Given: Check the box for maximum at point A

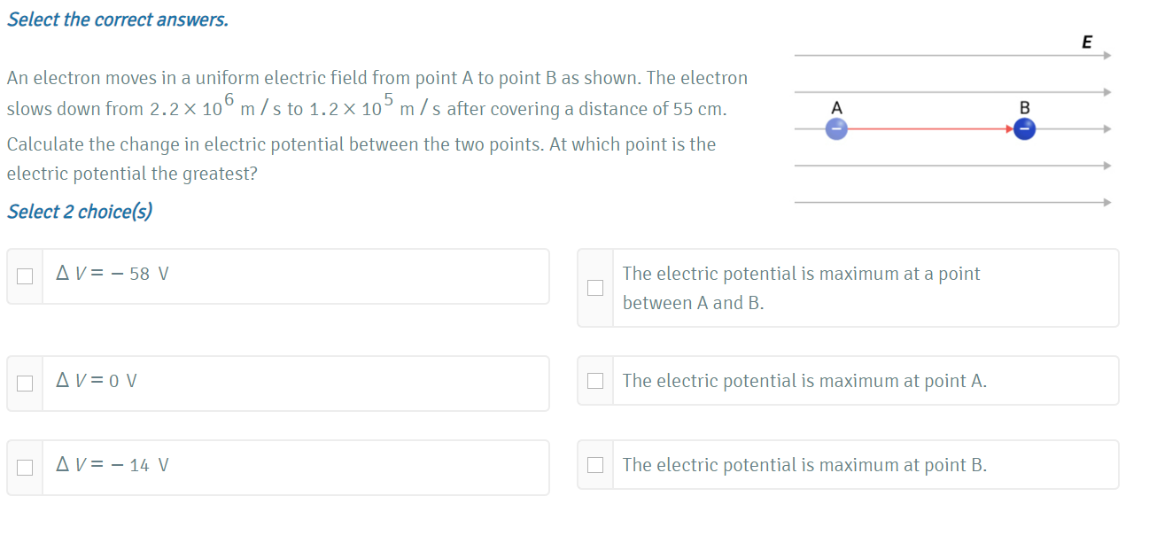Looking at the screenshot, I should tap(596, 381).
